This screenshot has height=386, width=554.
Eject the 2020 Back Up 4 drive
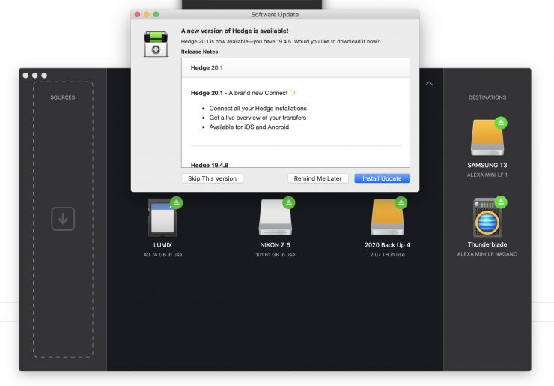[x=401, y=202]
